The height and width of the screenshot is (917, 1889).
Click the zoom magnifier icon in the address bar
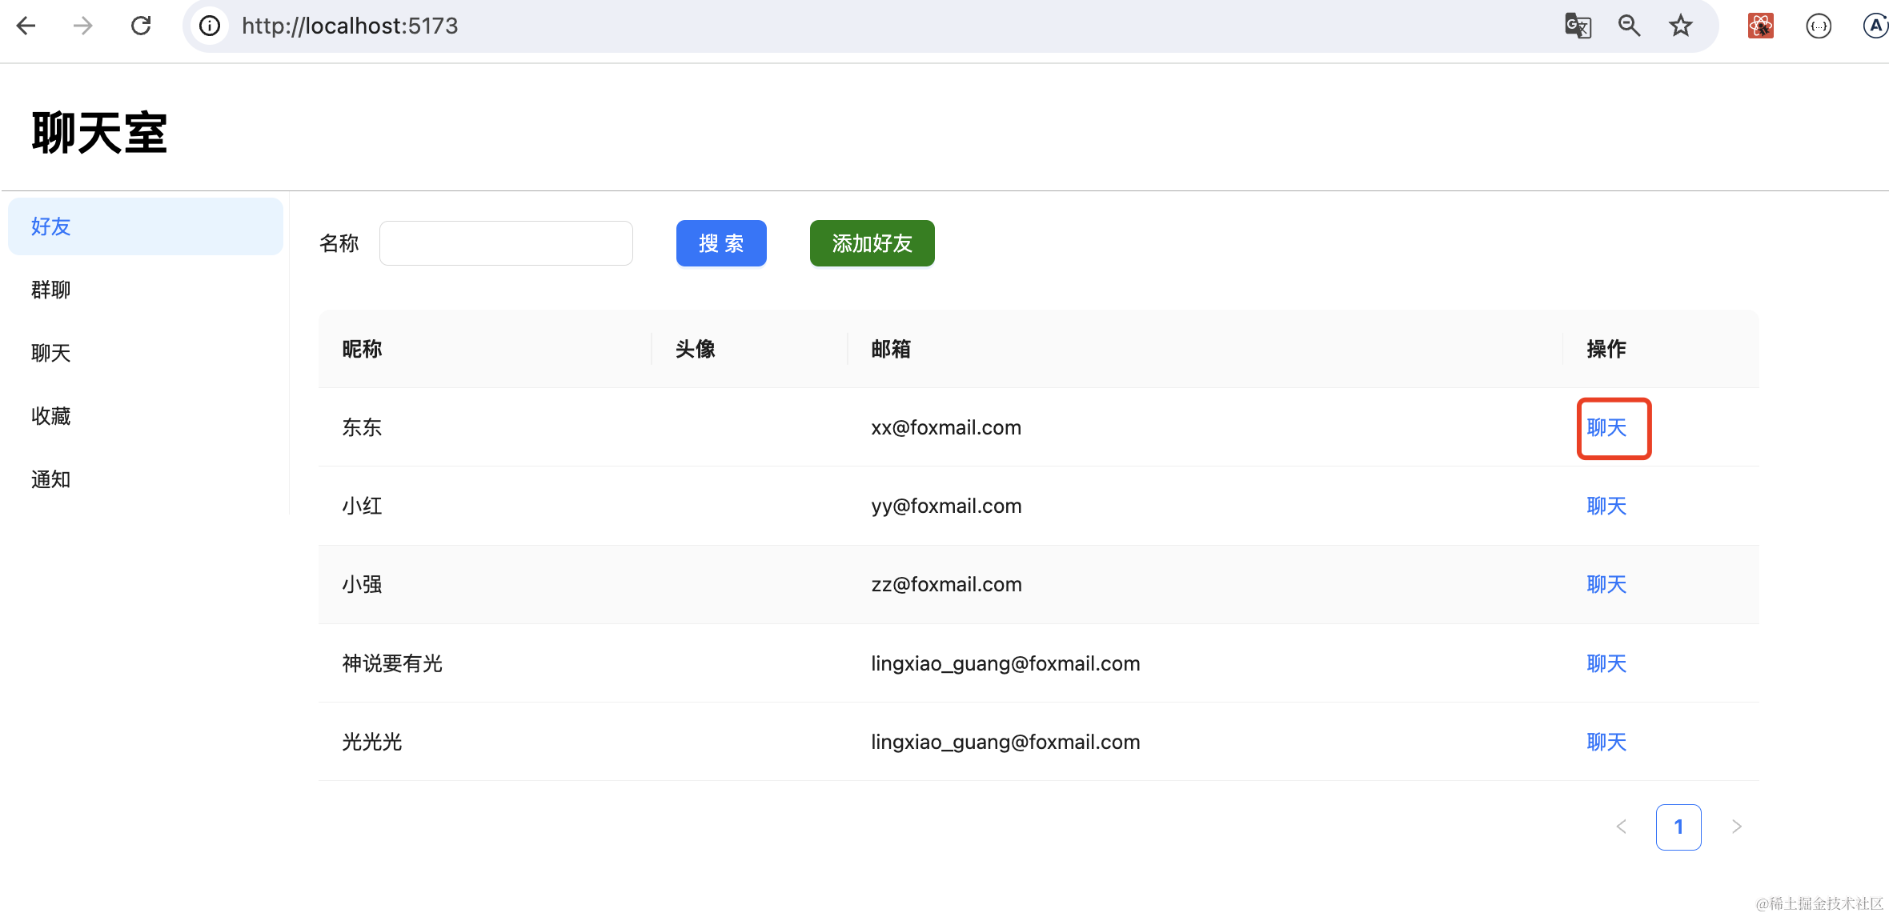[1629, 26]
